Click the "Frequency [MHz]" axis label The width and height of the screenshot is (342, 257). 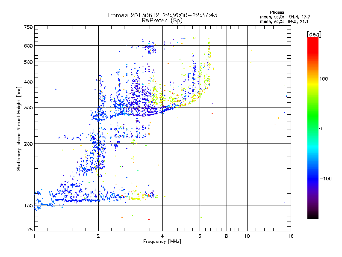[x=162, y=242]
